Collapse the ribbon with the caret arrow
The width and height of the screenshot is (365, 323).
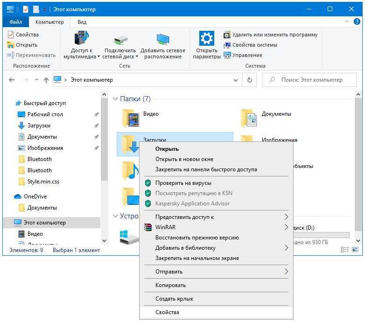tap(347, 21)
